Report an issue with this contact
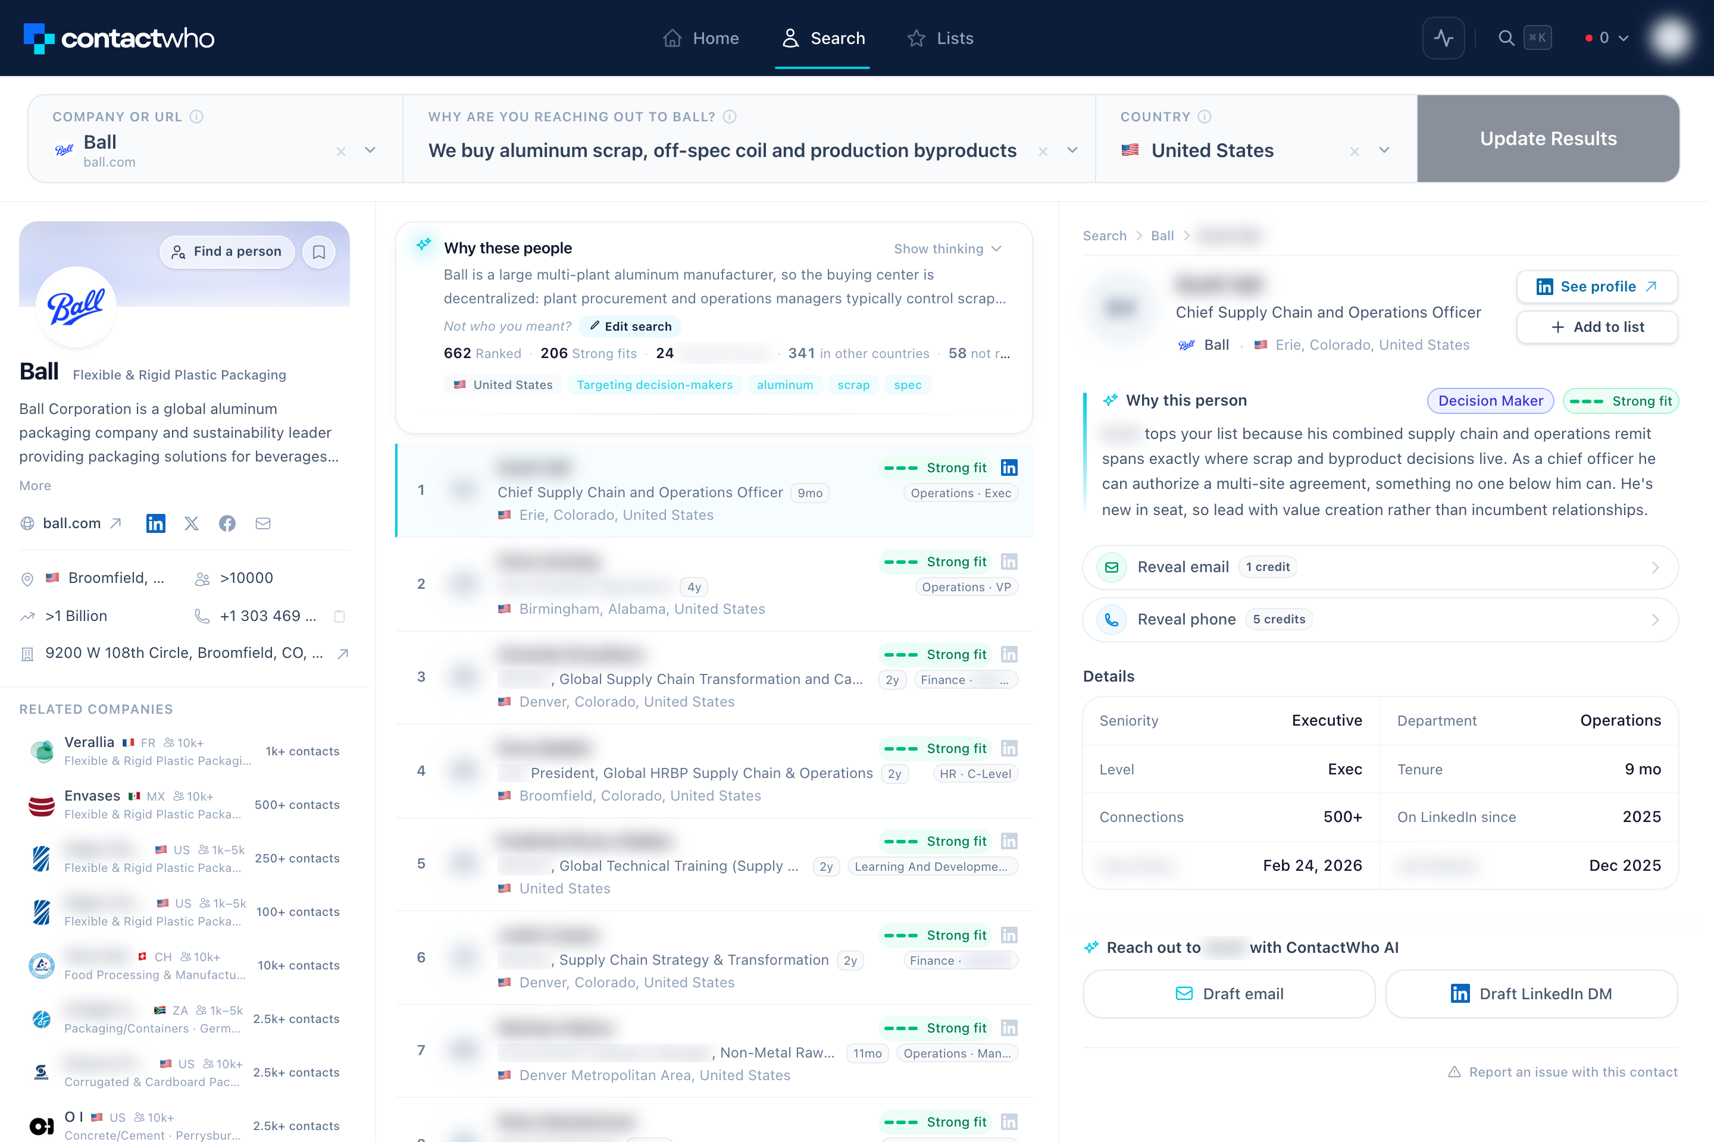 (x=1562, y=1071)
